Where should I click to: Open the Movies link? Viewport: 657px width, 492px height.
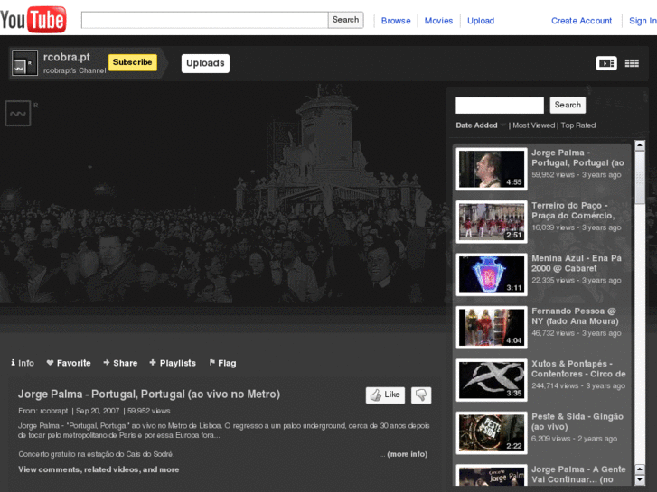pos(438,21)
